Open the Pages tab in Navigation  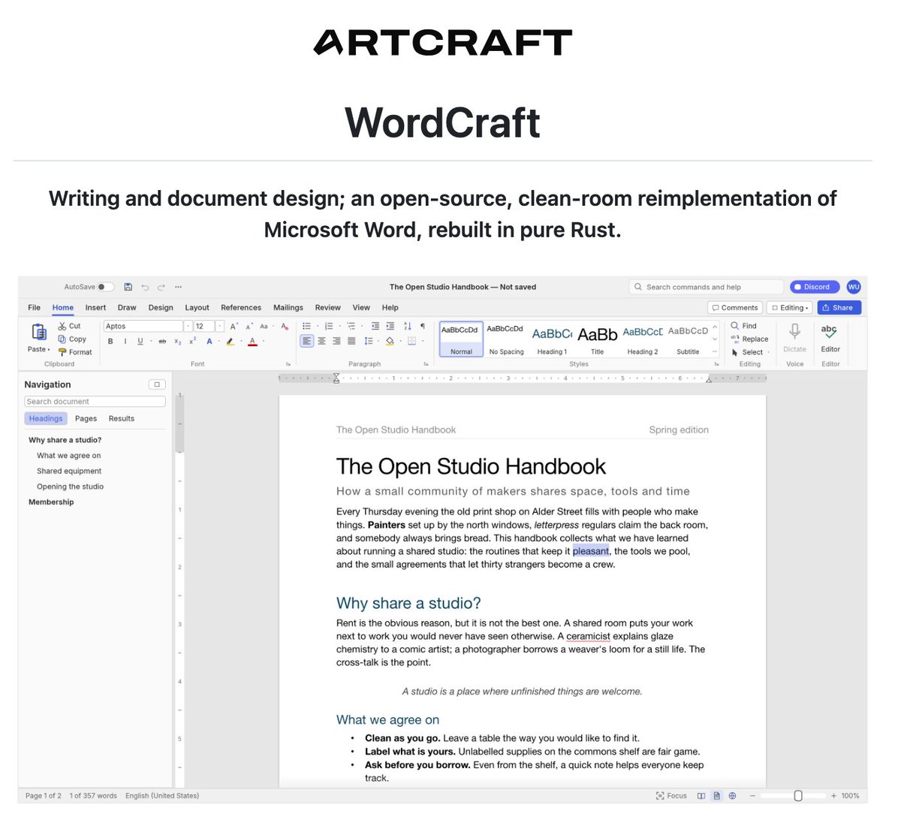pos(86,419)
